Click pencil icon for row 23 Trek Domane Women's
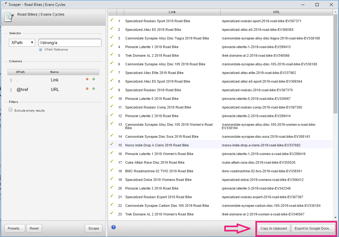The width and height of the screenshot is (339, 237). point(112,213)
